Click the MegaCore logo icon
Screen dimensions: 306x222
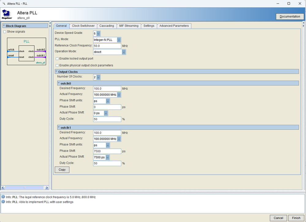pyautogui.click(x=7, y=14)
